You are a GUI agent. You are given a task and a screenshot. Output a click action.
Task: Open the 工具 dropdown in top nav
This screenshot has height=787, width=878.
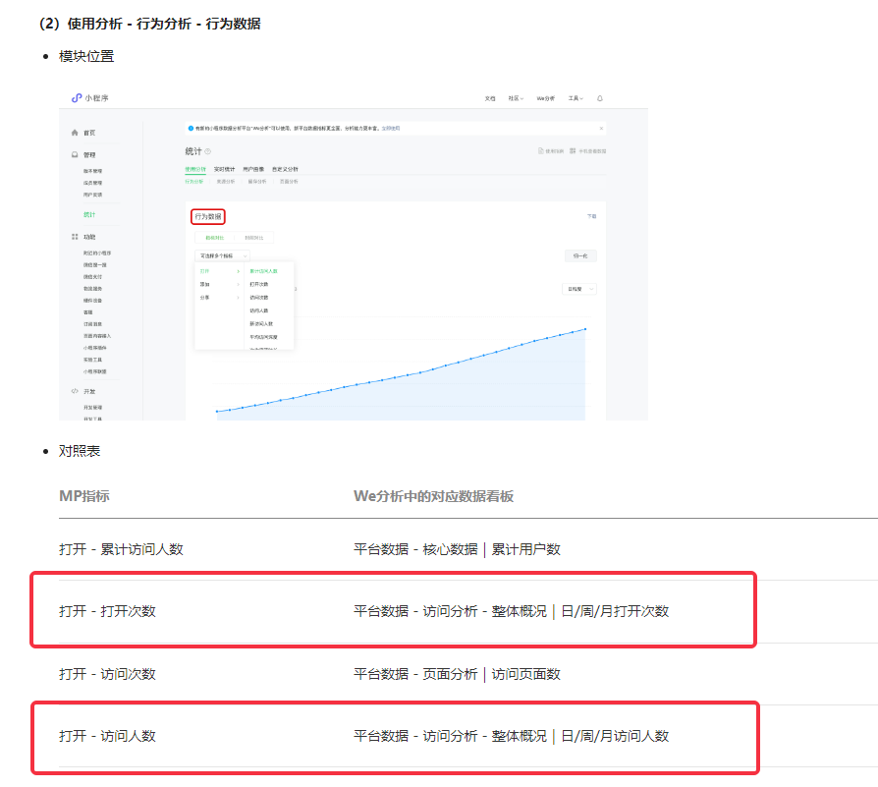tap(576, 98)
